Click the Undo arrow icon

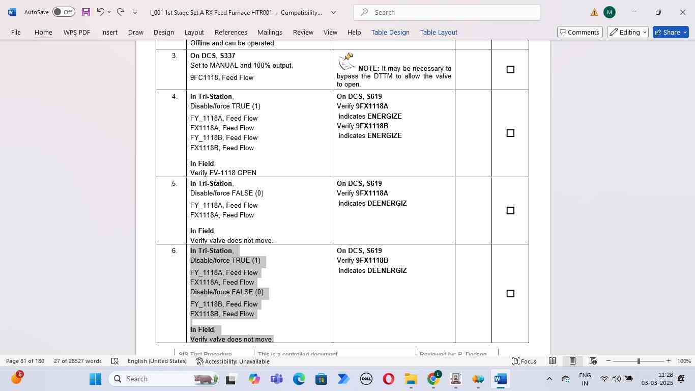[100, 12]
